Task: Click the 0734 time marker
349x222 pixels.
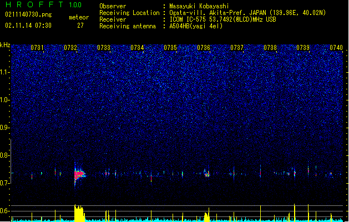Action: [137, 48]
